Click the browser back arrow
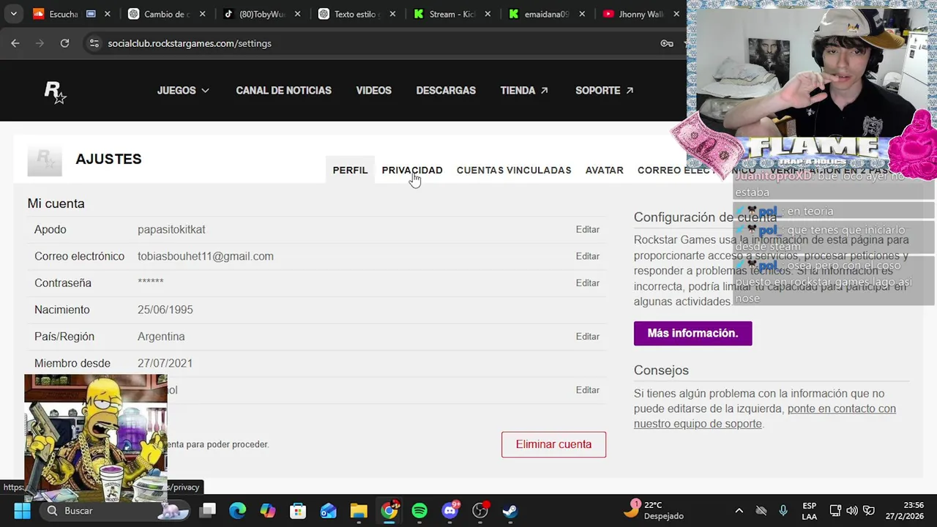This screenshot has width=937, height=527. [15, 43]
